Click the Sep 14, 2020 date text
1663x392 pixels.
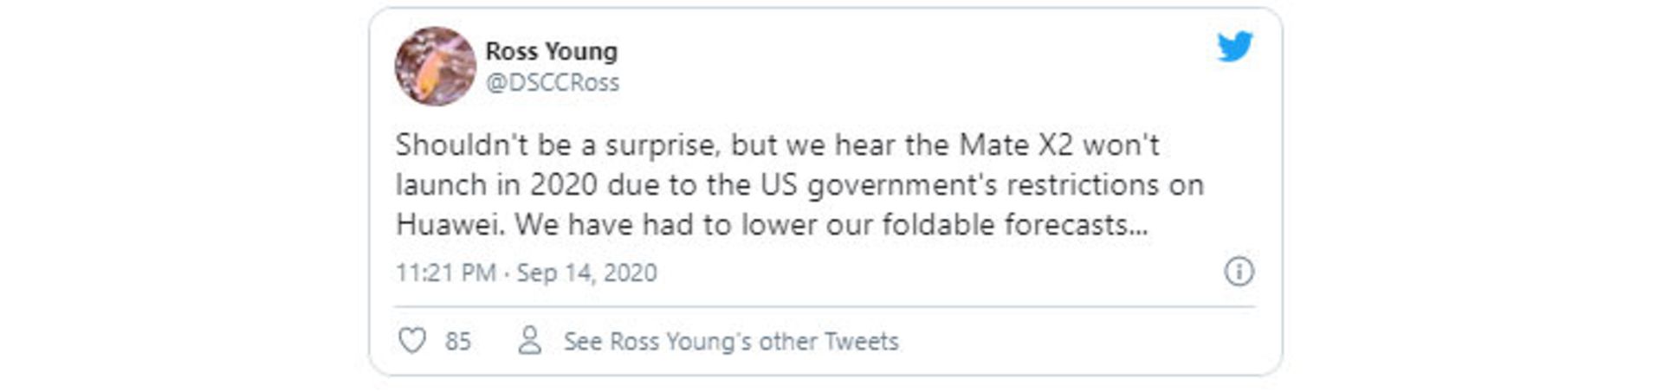(586, 273)
